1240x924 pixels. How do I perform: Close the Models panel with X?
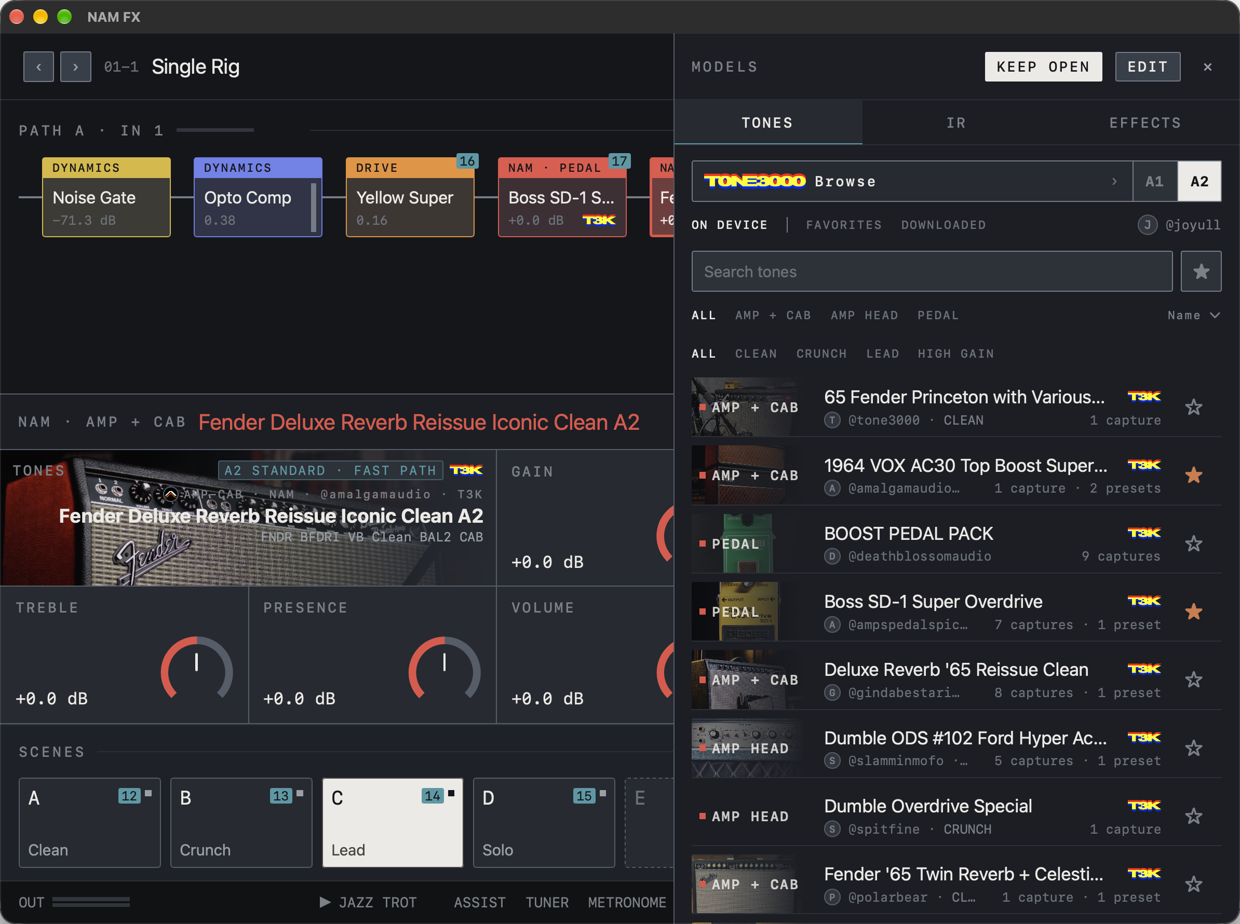(1207, 67)
